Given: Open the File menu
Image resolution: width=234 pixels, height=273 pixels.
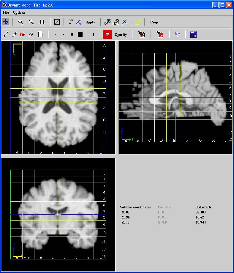Looking at the screenshot, I should pos(6,12).
